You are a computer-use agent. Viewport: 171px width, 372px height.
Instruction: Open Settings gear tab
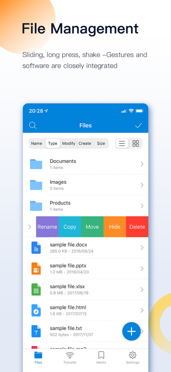coord(133,358)
